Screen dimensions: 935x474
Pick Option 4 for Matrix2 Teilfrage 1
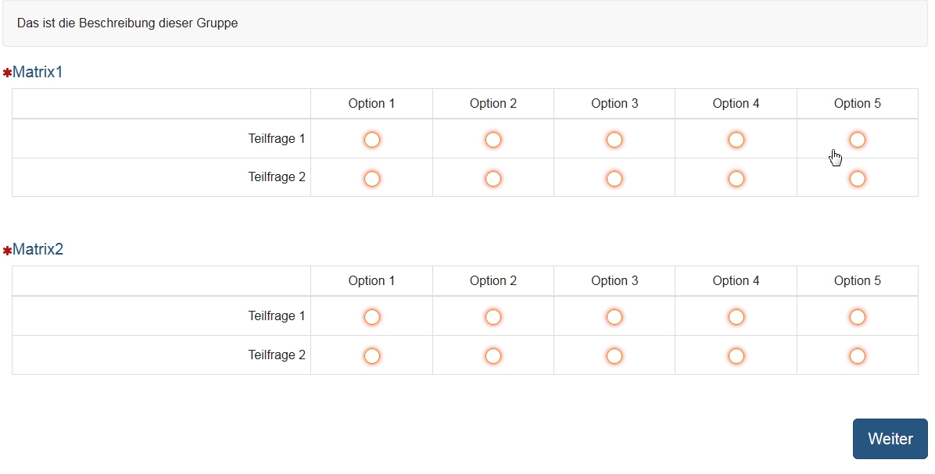click(736, 317)
